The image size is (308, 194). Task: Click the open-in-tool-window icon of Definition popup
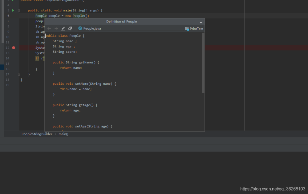pyautogui.click(x=201, y=22)
